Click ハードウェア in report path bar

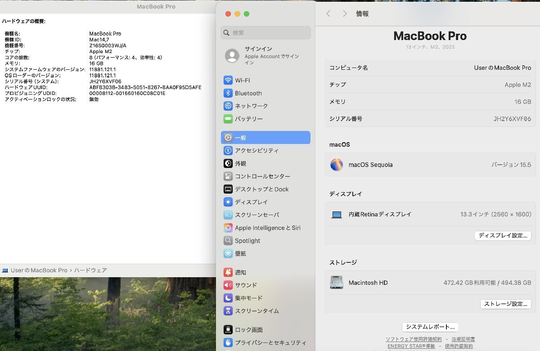90,270
